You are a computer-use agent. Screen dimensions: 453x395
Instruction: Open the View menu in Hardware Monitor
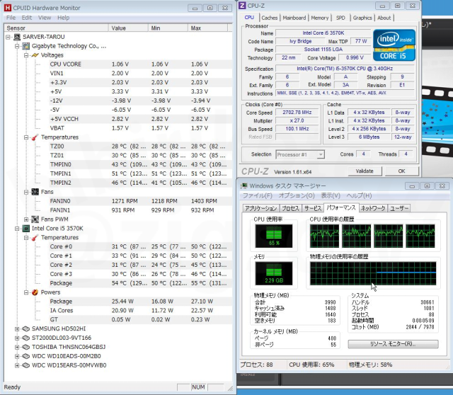pyautogui.click(x=45, y=17)
